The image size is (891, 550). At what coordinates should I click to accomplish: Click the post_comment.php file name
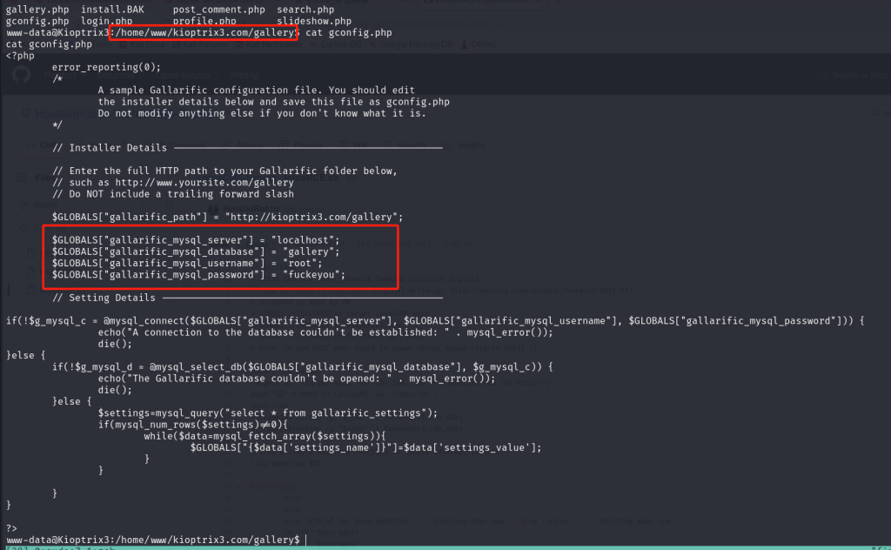click(x=218, y=10)
